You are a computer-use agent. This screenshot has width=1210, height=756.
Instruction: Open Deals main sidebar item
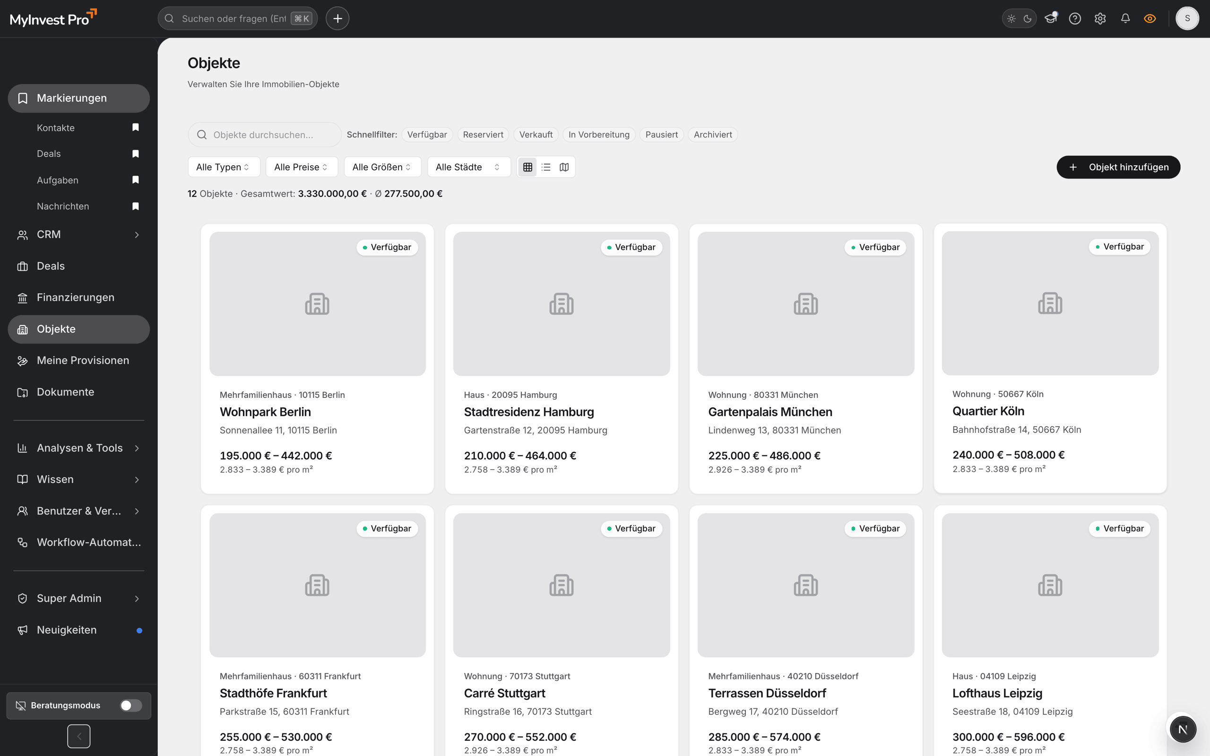pyautogui.click(x=78, y=266)
